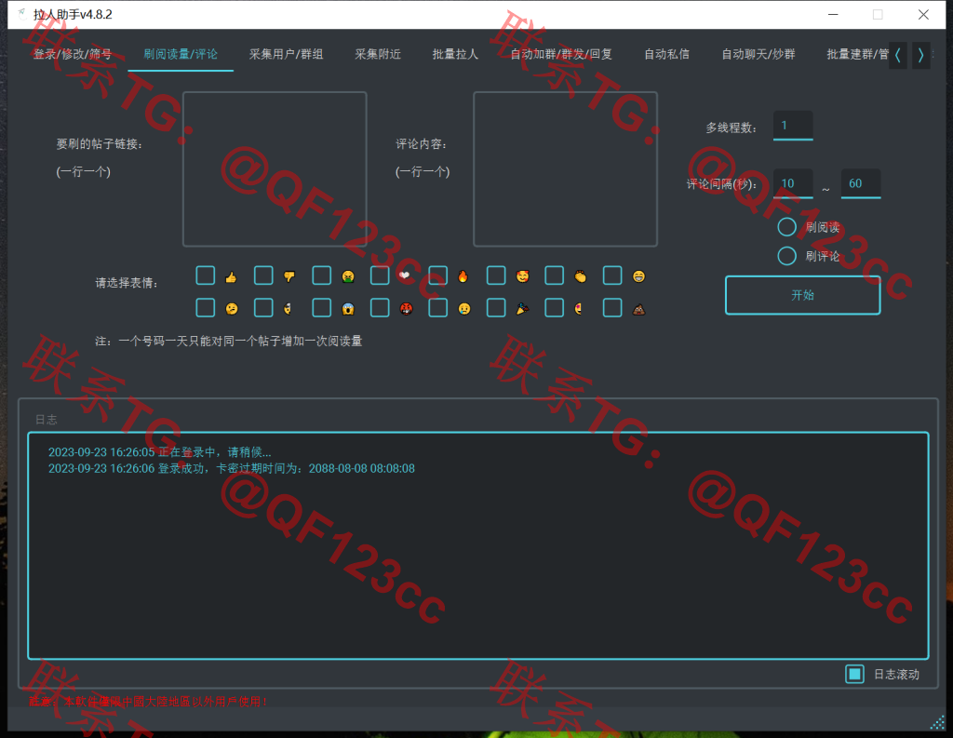The width and height of the screenshot is (953, 738).
Task: Click the thumbs-up emoji icon
Action: 231,277
